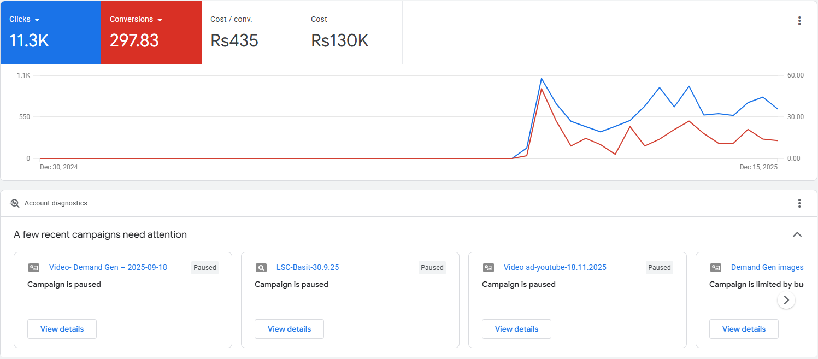Open the Video- Demand Gen – 2025-09-18 campaign link

click(108, 267)
